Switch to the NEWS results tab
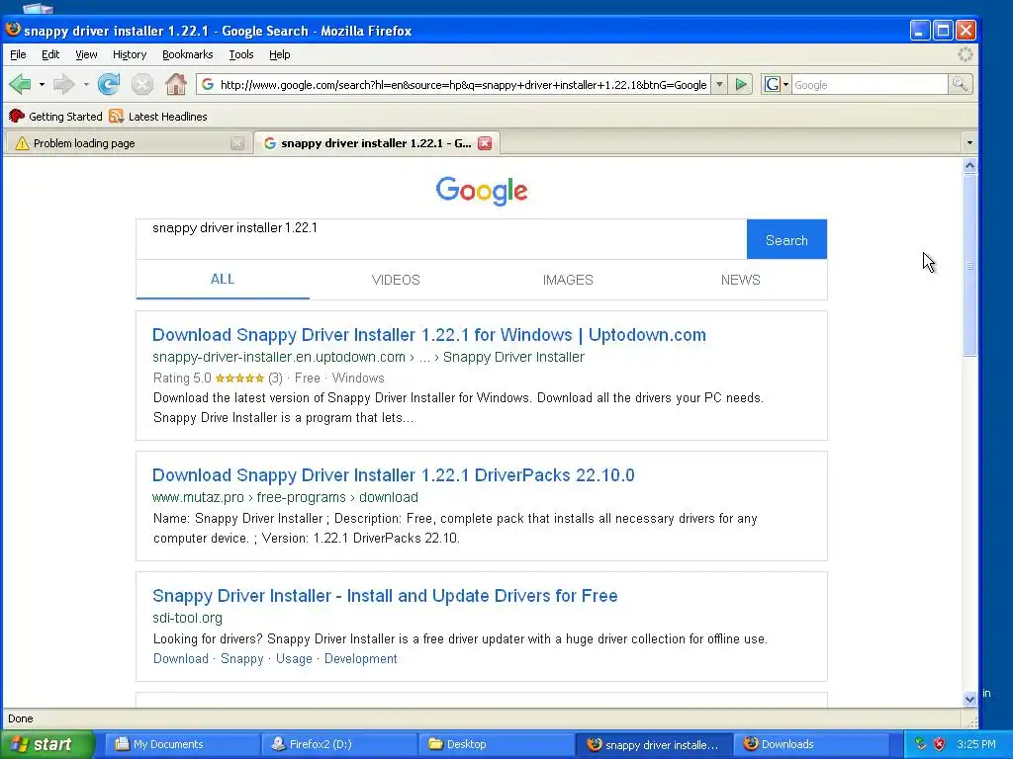The width and height of the screenshot is (1013, 759). point(740,280)
